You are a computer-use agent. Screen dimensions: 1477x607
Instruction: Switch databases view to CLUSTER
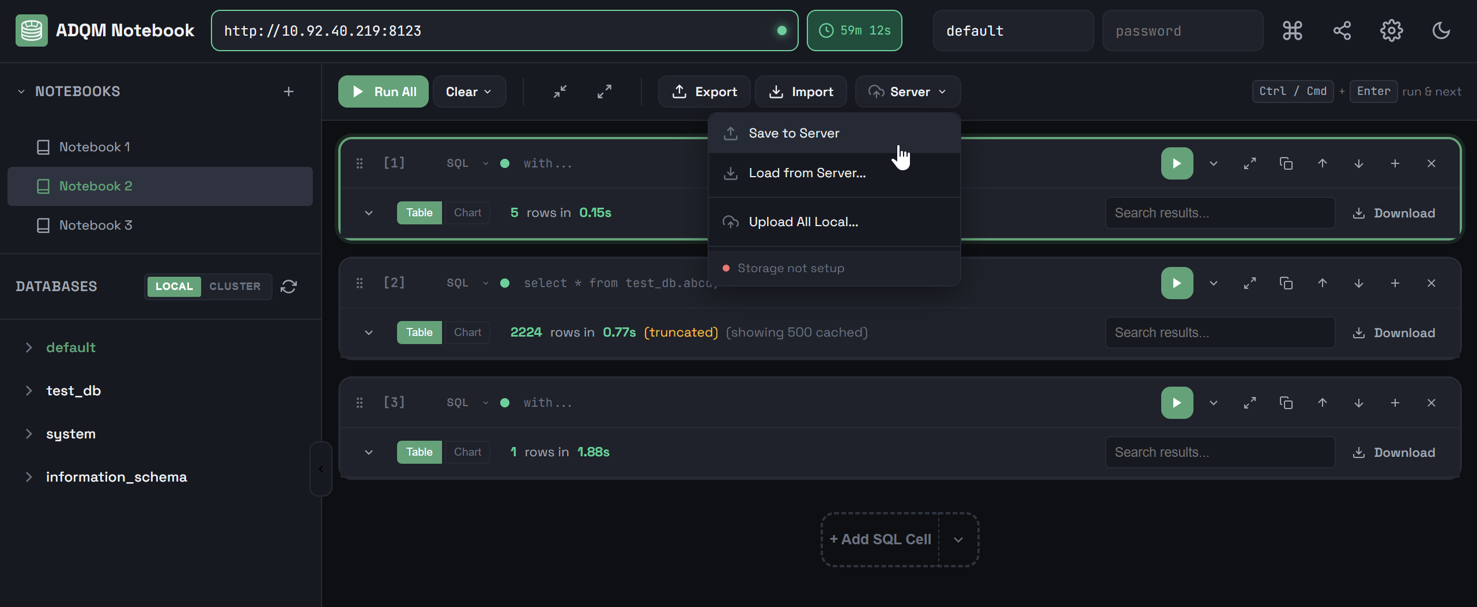pos(235,287)
